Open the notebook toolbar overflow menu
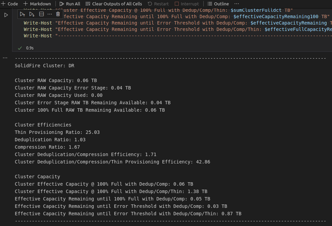Viewport: 332px width, 226px height. [x=237, y=4]
